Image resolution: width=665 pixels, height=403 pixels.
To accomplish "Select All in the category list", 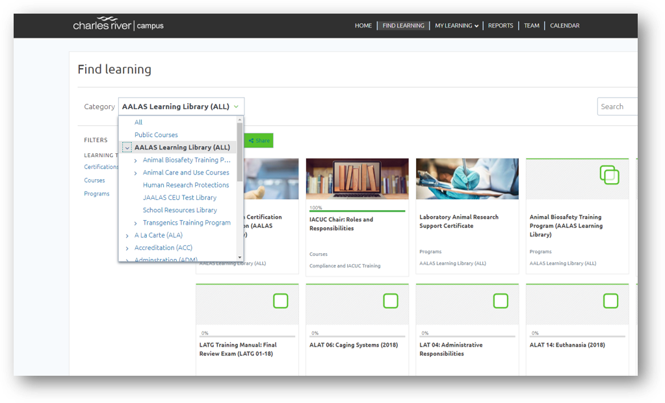I will click(x=138, y=123).
